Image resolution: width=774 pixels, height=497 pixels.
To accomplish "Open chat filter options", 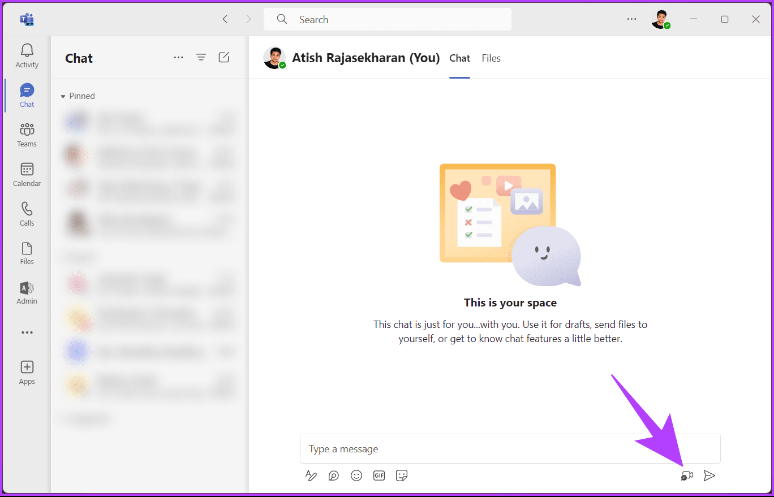I will [x=201, y=57].
